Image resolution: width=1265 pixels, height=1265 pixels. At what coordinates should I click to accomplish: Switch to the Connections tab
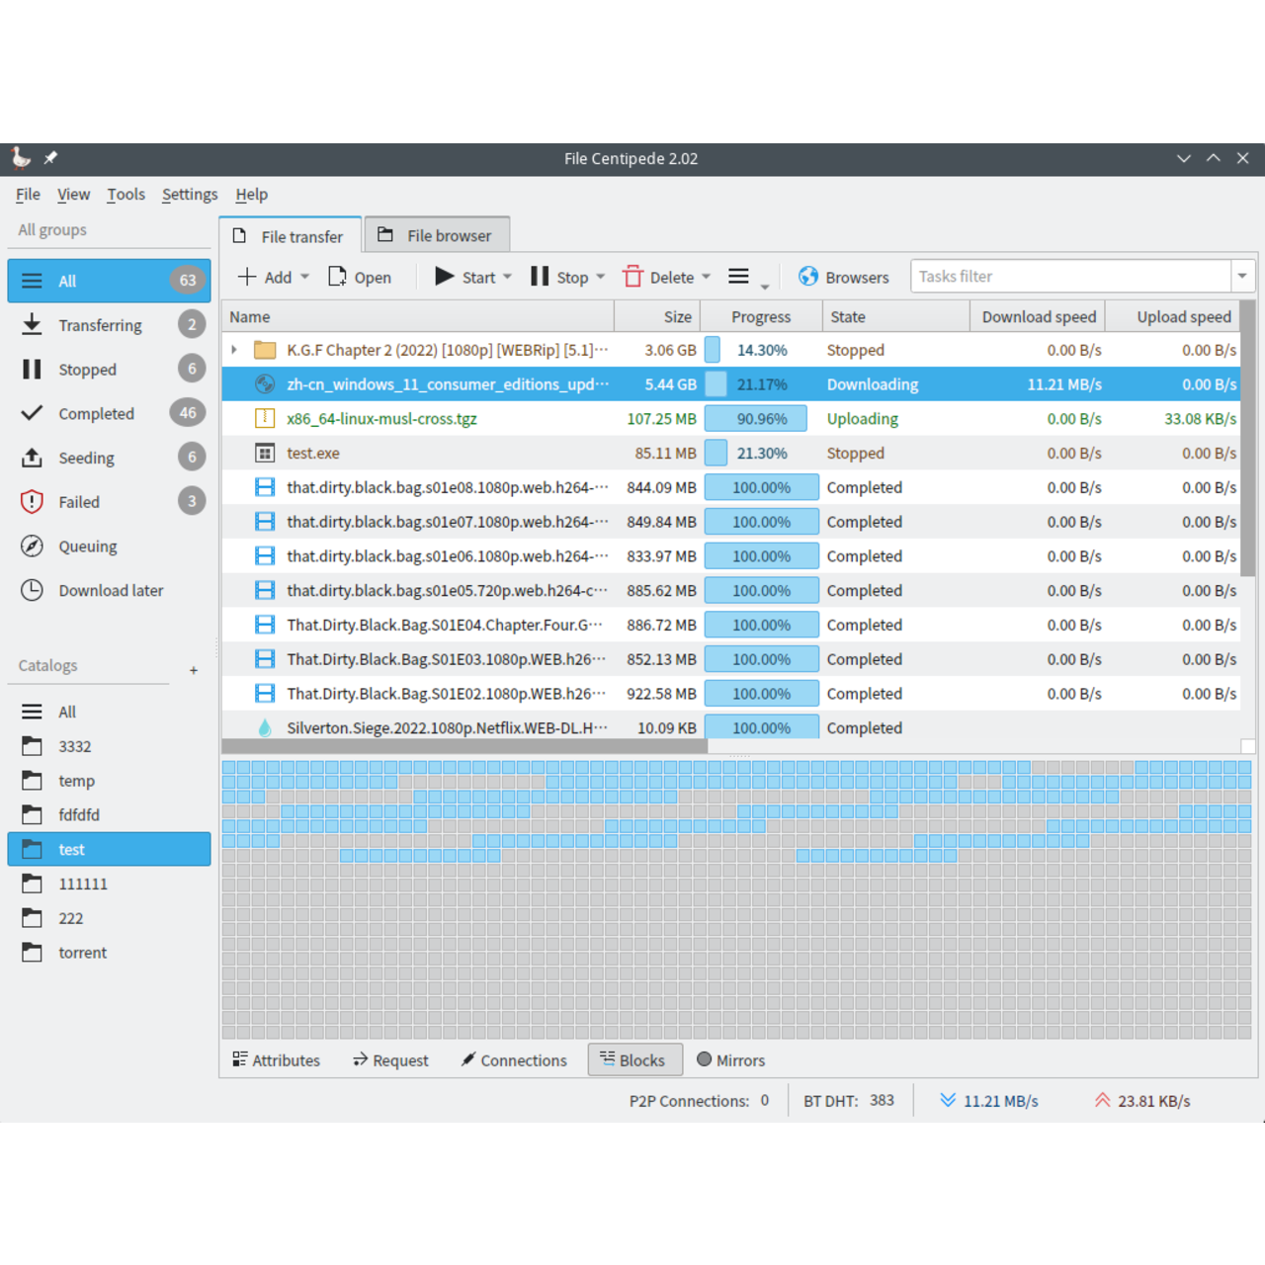[514, 1060]
